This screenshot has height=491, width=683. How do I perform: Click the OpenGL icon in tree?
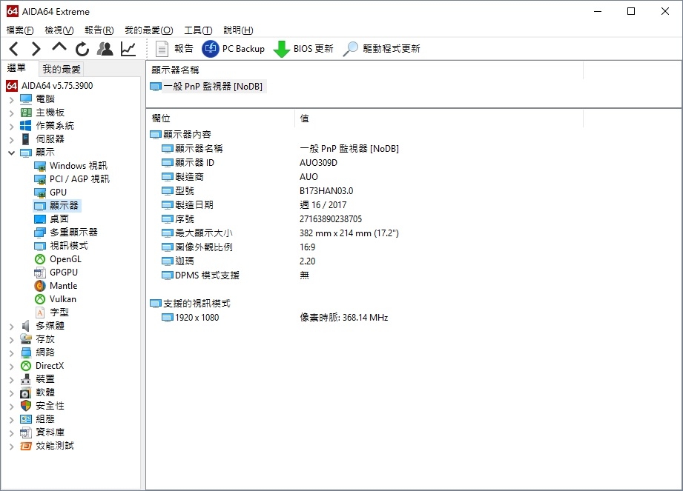click(x=39, y=259)
